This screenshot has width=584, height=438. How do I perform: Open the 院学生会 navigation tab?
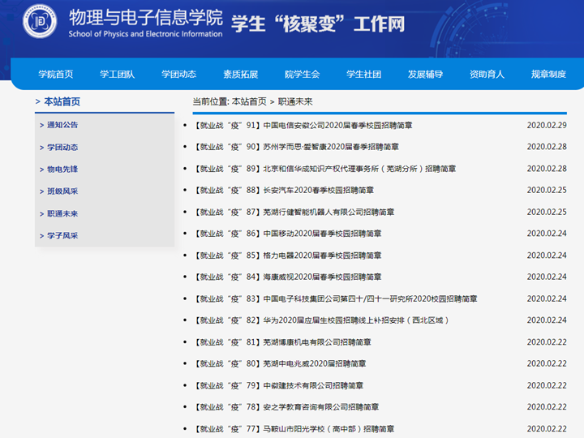[x=302, y=74]
